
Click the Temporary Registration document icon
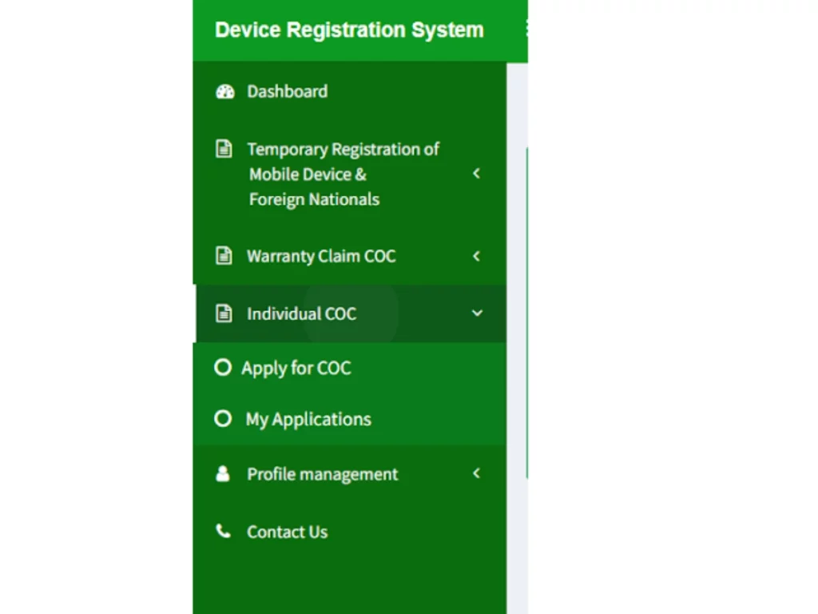(224, 150)
